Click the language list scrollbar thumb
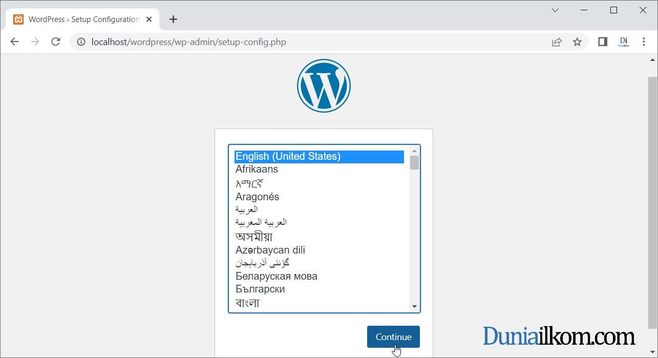The image size is (658, 358). (415, 163)
